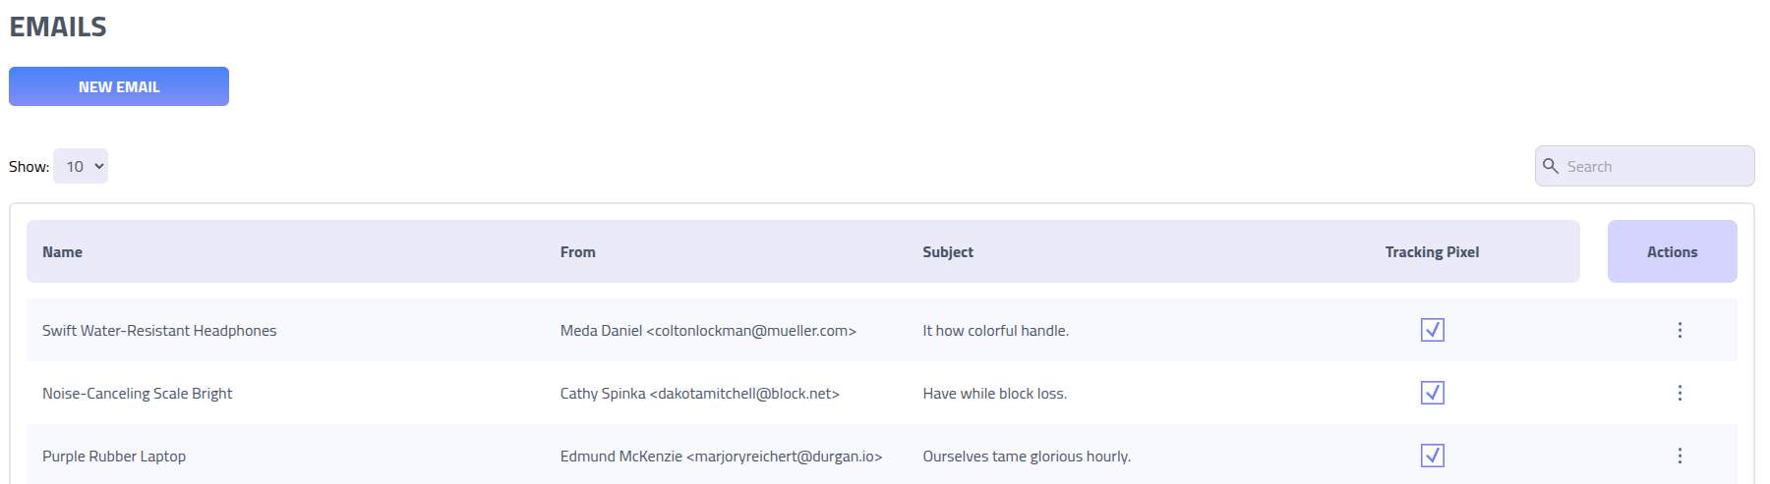
Task: Toggle tracking pixel for Swift Water-Resistant Headphones
Action: pos(1433,330)
